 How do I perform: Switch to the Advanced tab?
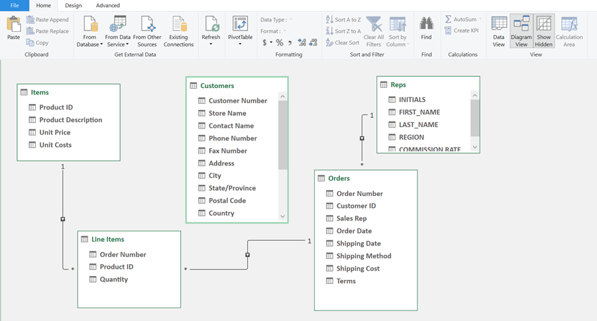pos(108,5)
